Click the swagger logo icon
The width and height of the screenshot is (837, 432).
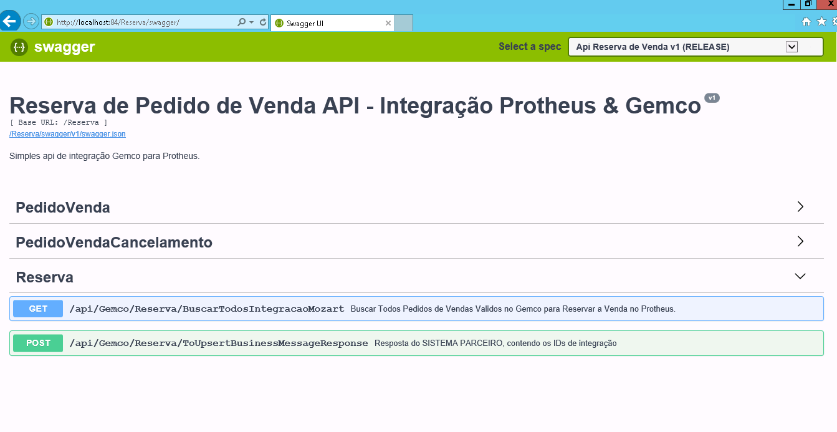pyautogui.click(x=19, y=47)
